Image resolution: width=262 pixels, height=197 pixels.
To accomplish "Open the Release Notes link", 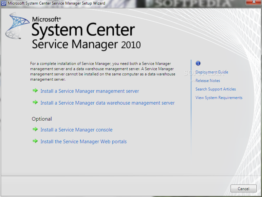I will tap(208, 81).
